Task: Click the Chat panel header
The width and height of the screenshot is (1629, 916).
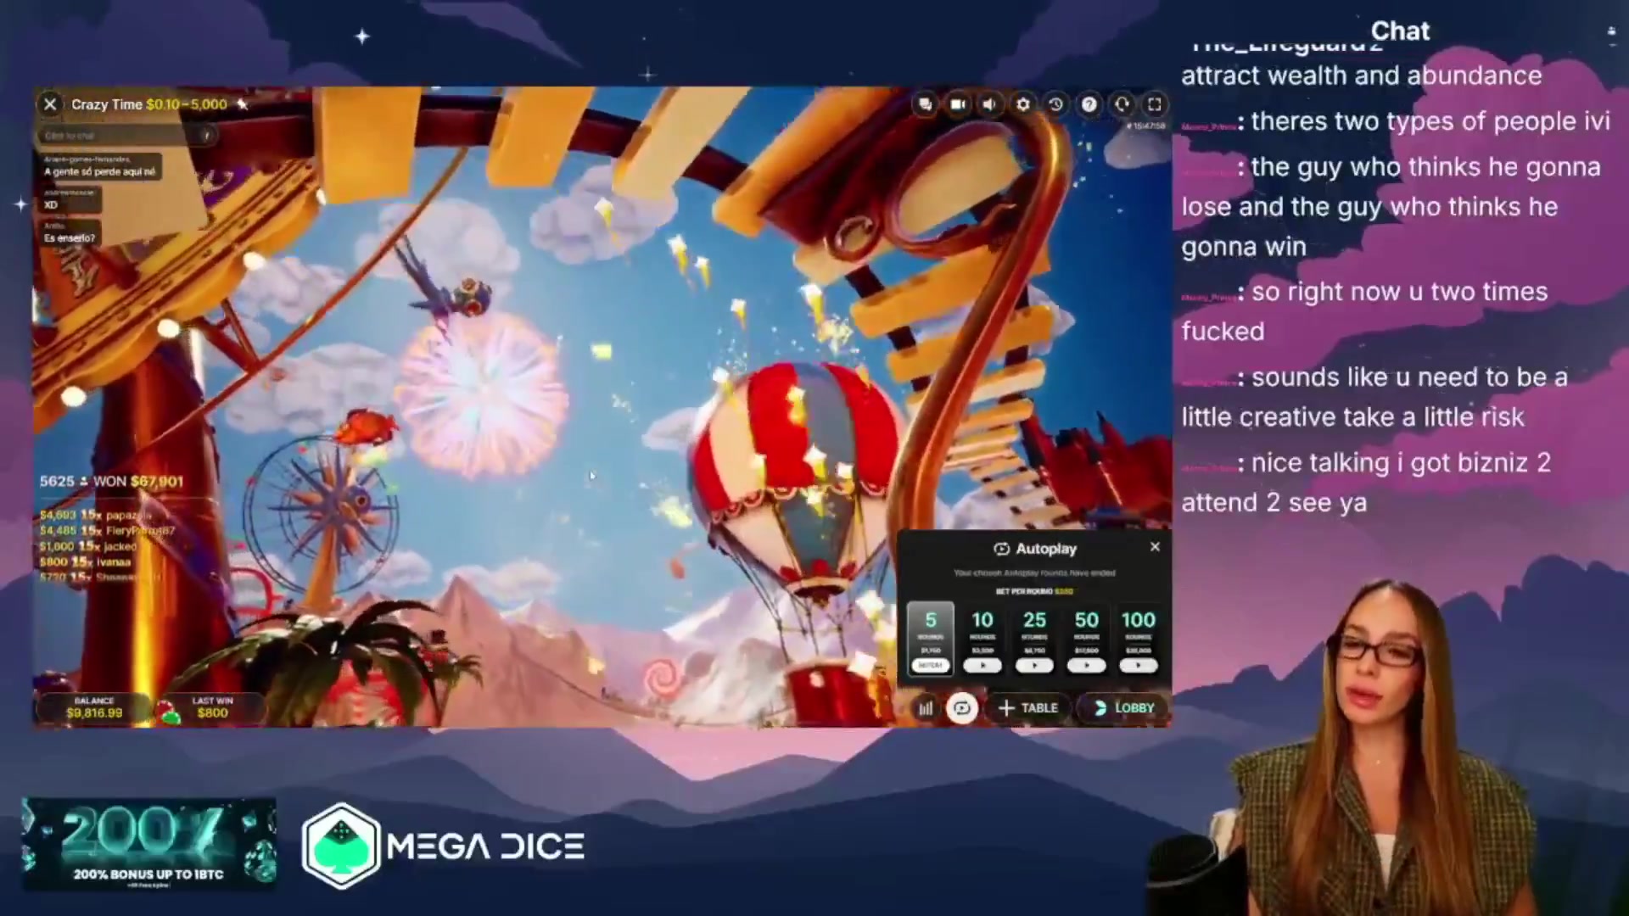Action: pyautogui.click(x=1400, y=31)
